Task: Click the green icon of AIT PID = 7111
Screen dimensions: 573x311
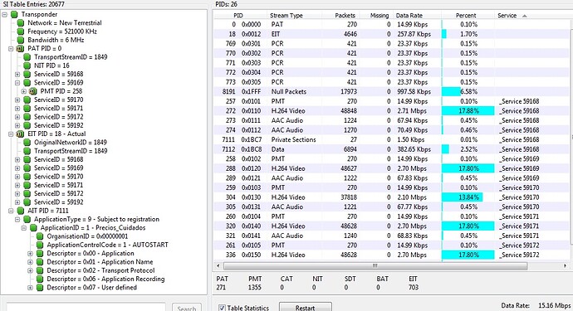Action: tap(21, 211)
